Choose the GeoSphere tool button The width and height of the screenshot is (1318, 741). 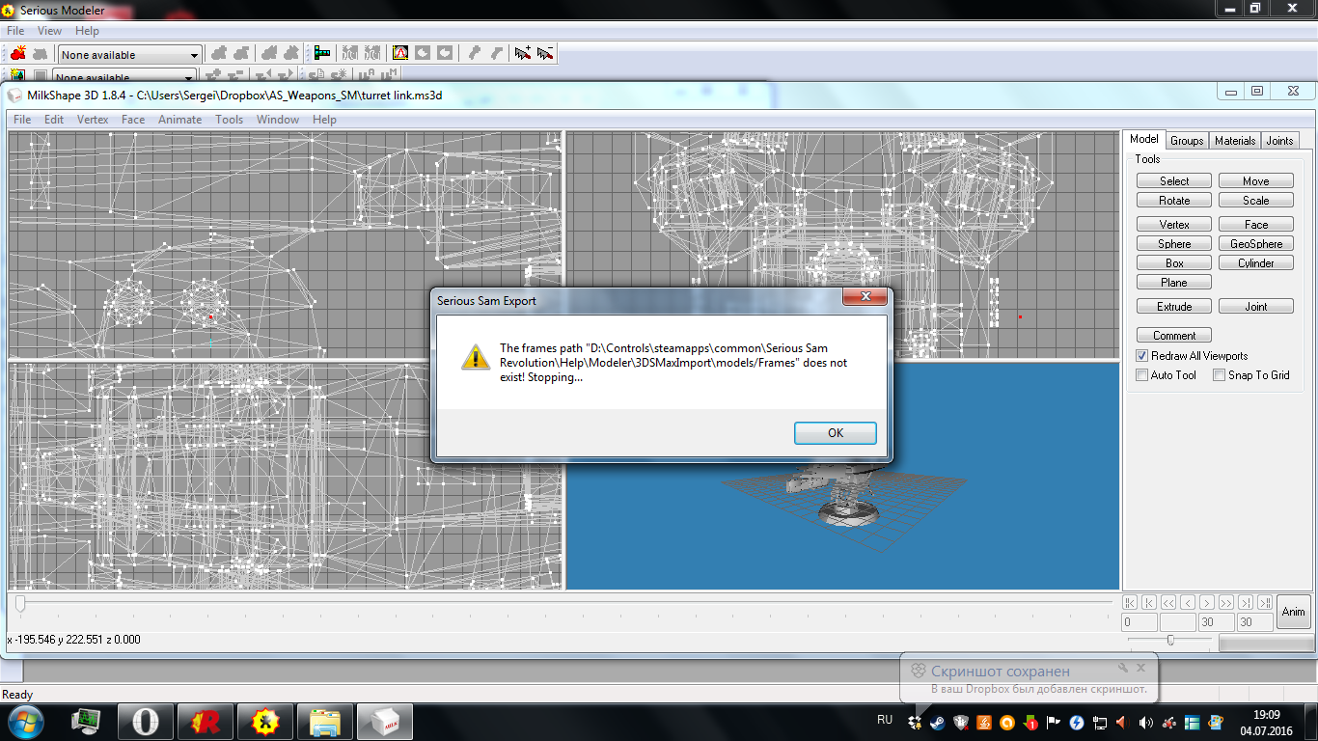[1256, 244]
